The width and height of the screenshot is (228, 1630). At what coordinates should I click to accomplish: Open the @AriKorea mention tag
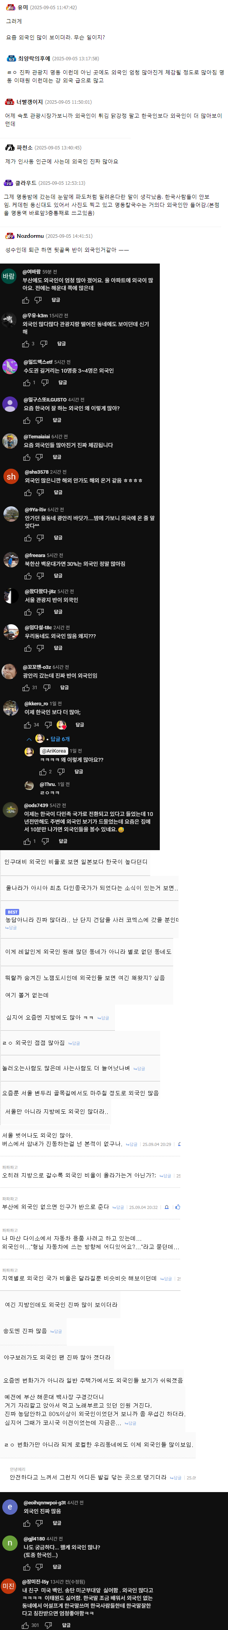(x=54, y=750)
